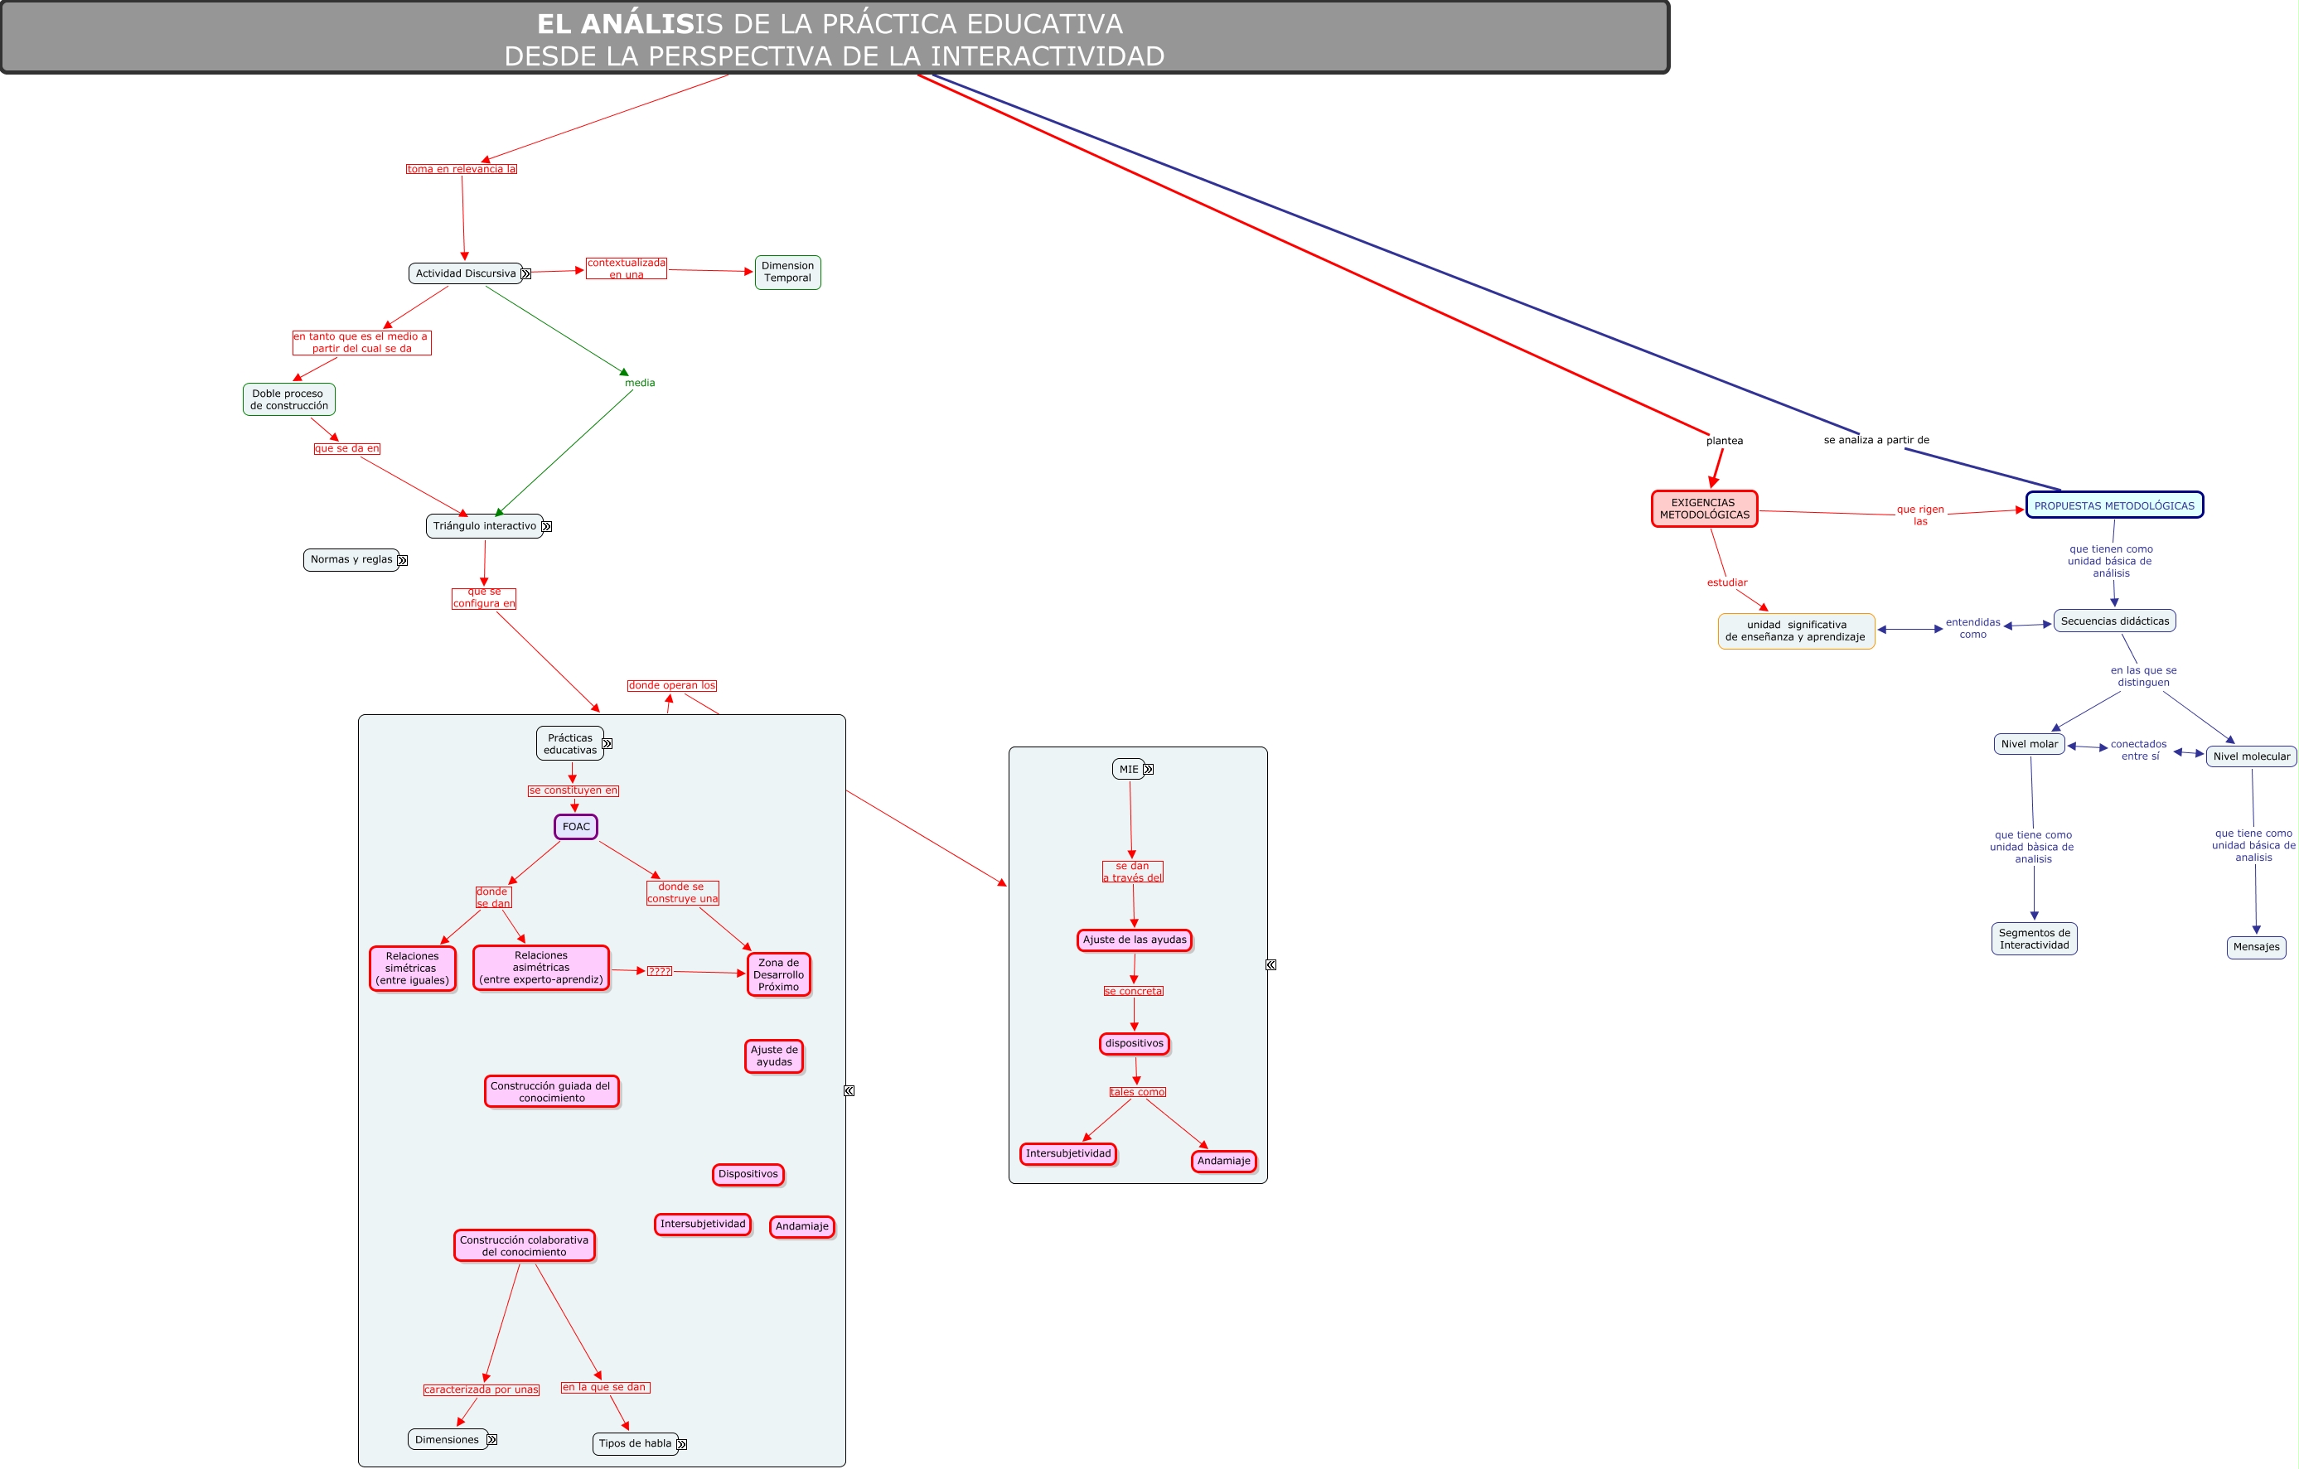Expand the Tipos de habla icon
Image resolution: width=2299 pixels, height=1469 pixels.
coord(682,1444)
